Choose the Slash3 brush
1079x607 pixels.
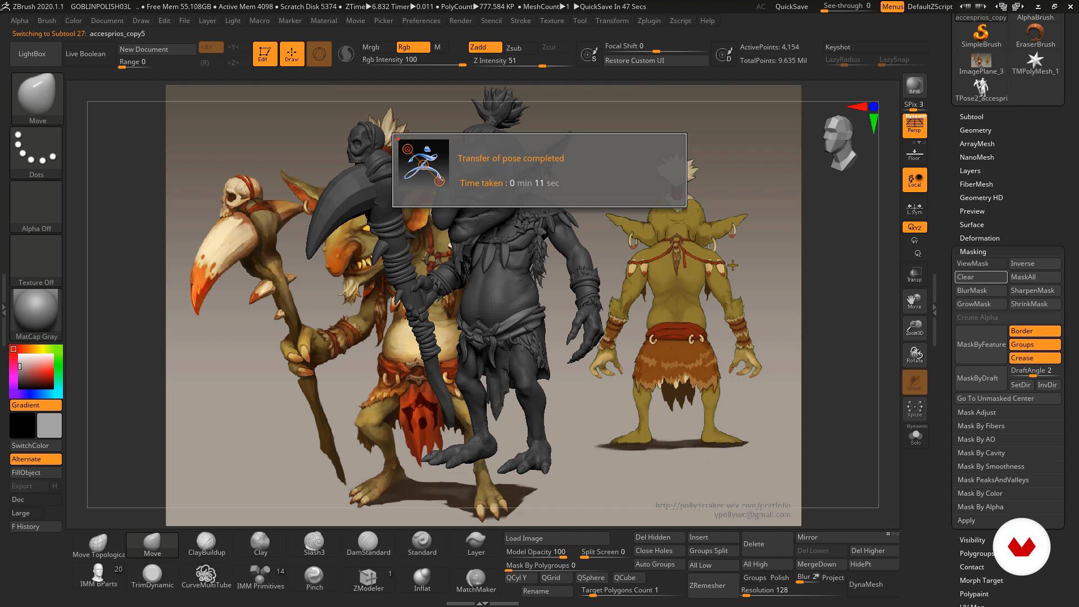pyautogui.click(x=314, y=544)
